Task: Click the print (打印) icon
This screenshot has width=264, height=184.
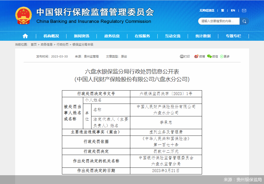Action: click(x=184, y=56)
